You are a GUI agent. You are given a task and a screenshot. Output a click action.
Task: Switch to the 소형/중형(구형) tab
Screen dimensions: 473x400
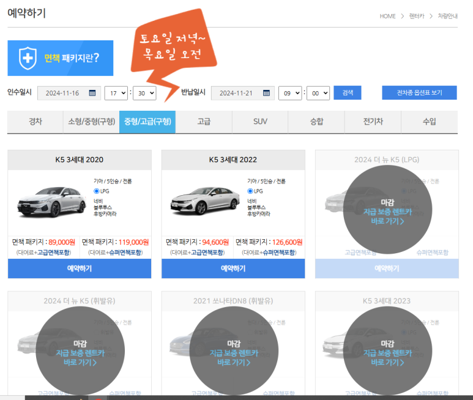click(91, 122)
